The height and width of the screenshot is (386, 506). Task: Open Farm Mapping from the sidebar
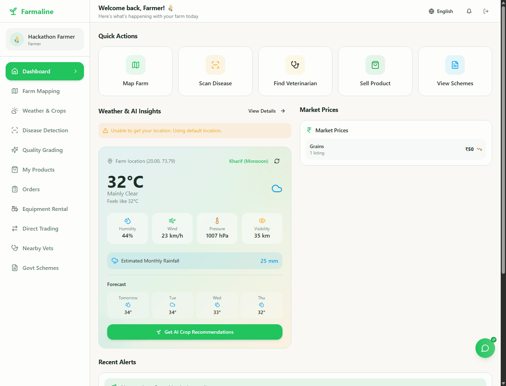point(45,91)
